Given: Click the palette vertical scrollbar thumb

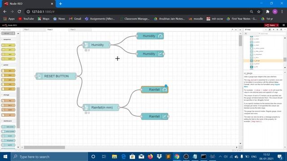Looking at the screenshot, I should (x=18, y=108).
